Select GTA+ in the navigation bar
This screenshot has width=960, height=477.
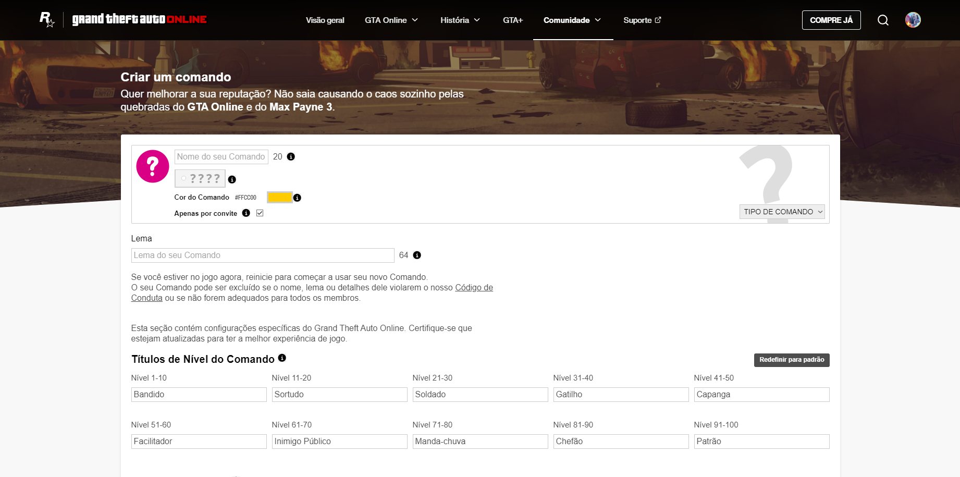click(512, 20)
